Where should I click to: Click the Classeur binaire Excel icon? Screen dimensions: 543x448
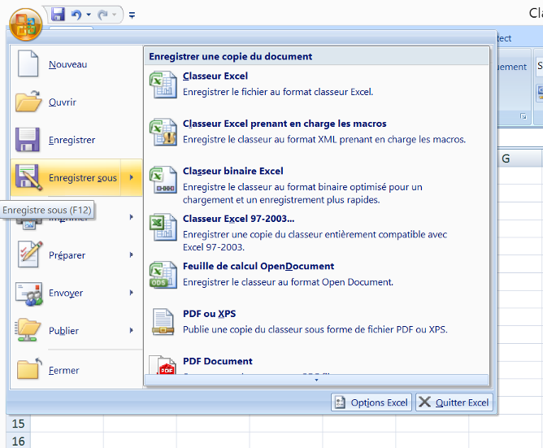(163, 179)
